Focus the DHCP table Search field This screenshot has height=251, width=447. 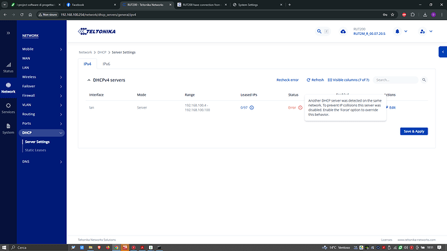point(395,80)
